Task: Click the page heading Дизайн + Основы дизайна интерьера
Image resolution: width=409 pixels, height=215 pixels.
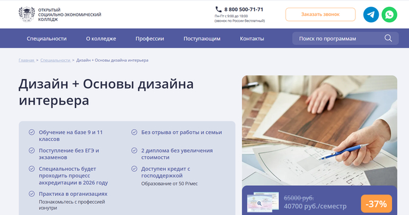Action: (106, 92)
